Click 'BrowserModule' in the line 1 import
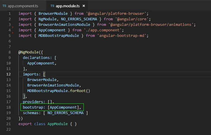 (53, 14)
